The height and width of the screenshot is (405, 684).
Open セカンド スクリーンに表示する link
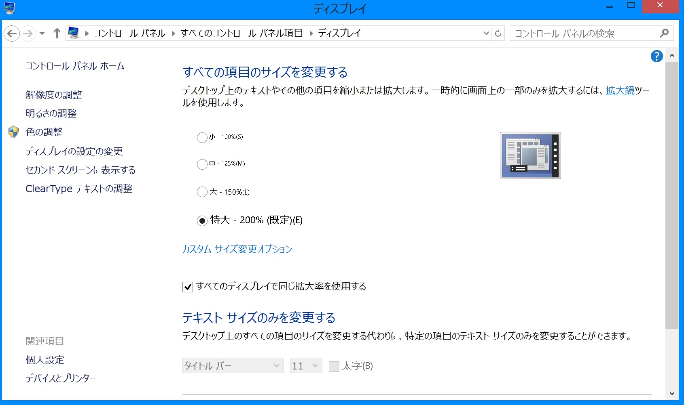[x=80, y=170]
